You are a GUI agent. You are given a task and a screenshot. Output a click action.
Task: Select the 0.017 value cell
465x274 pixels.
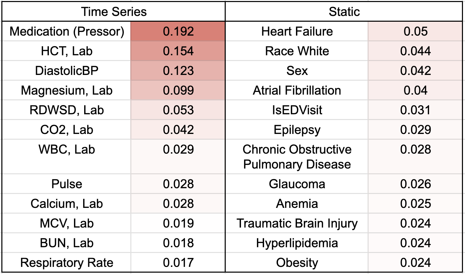pos(178,263)
